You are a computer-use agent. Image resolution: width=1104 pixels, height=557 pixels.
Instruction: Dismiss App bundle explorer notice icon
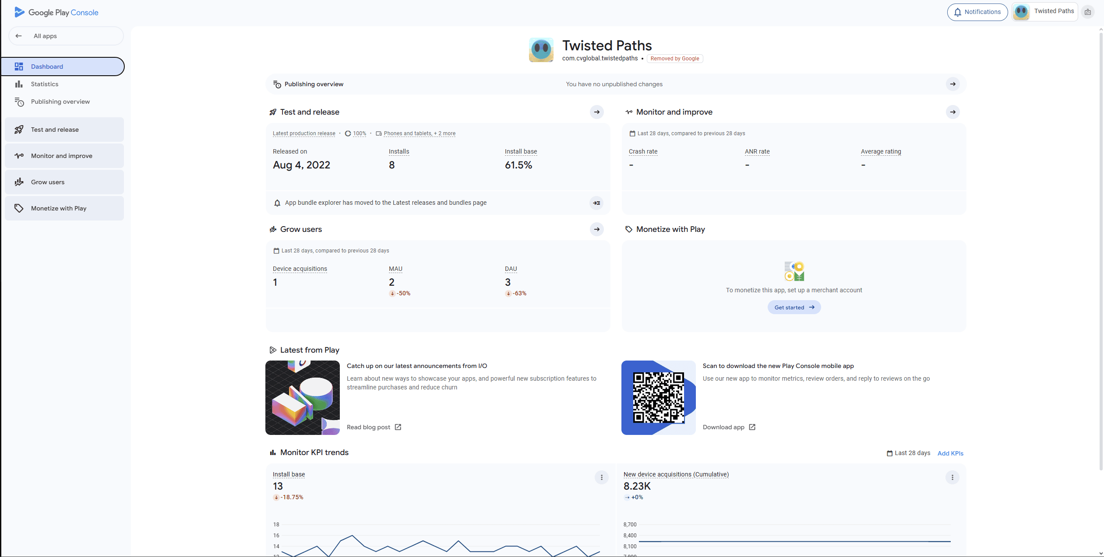coord(596,203)
